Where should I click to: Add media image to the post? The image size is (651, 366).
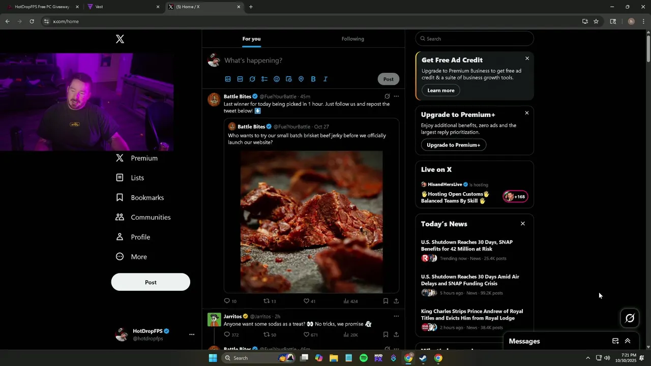pyautogui.click(x=228, y=79)
